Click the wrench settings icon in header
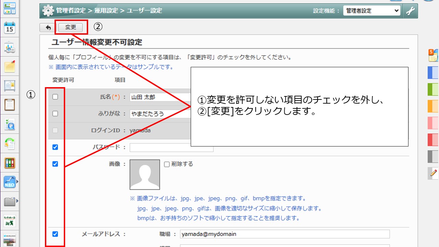This screenshot has width=439, height=247. (x=410, y=11)
